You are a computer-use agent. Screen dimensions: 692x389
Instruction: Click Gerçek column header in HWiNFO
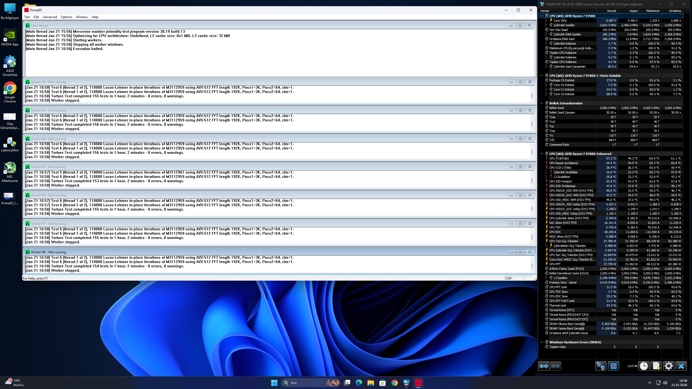(607, 11)
